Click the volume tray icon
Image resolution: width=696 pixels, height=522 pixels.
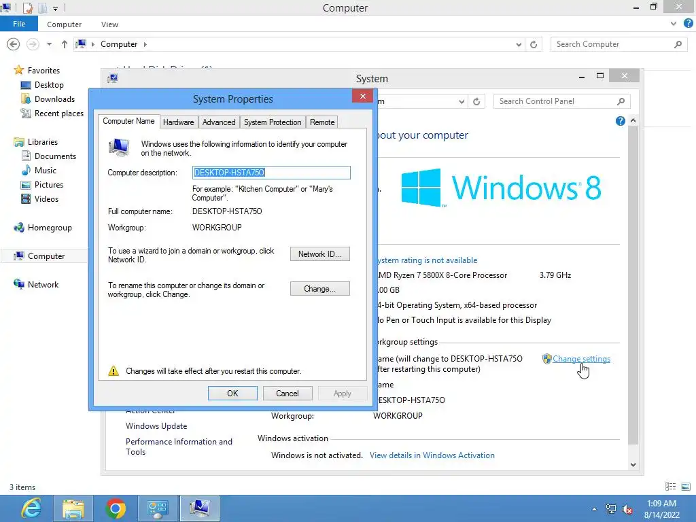pyautogui.click(x=627, y=509)
